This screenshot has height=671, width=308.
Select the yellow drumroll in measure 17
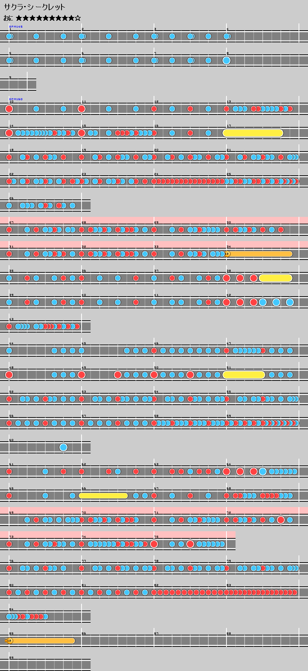click(253, 133)
